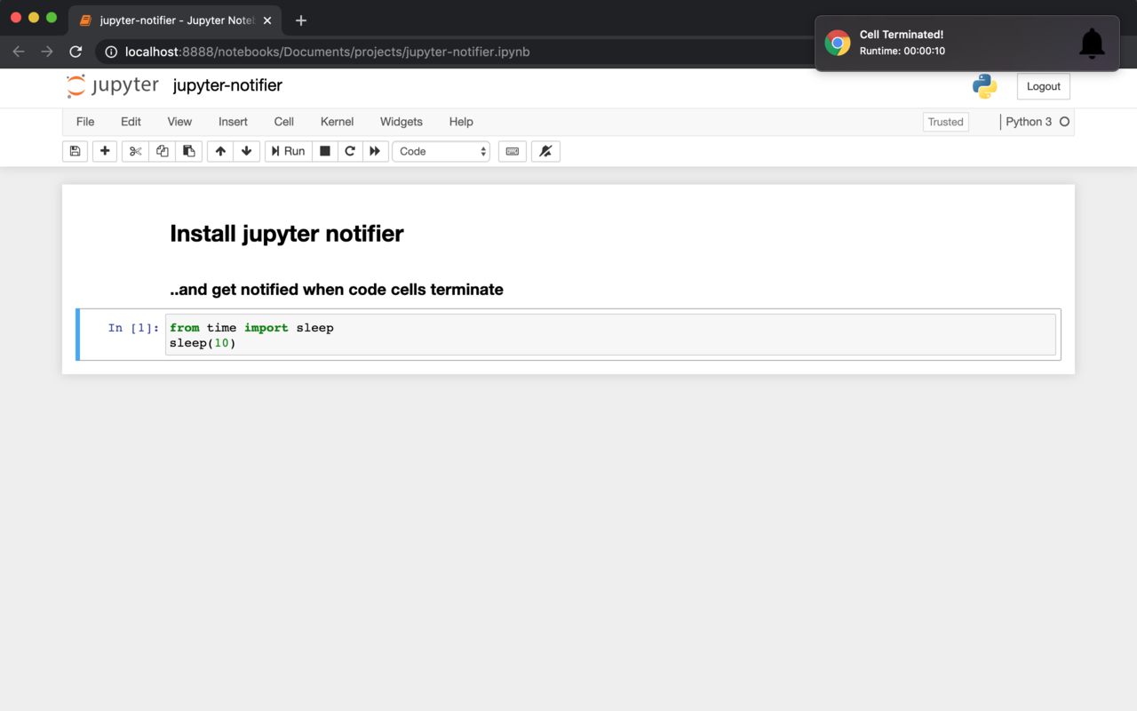The image size is (1137, 711).
Task: Rename notebook title jupyter-notifier
Action: (x=227, y=85)
